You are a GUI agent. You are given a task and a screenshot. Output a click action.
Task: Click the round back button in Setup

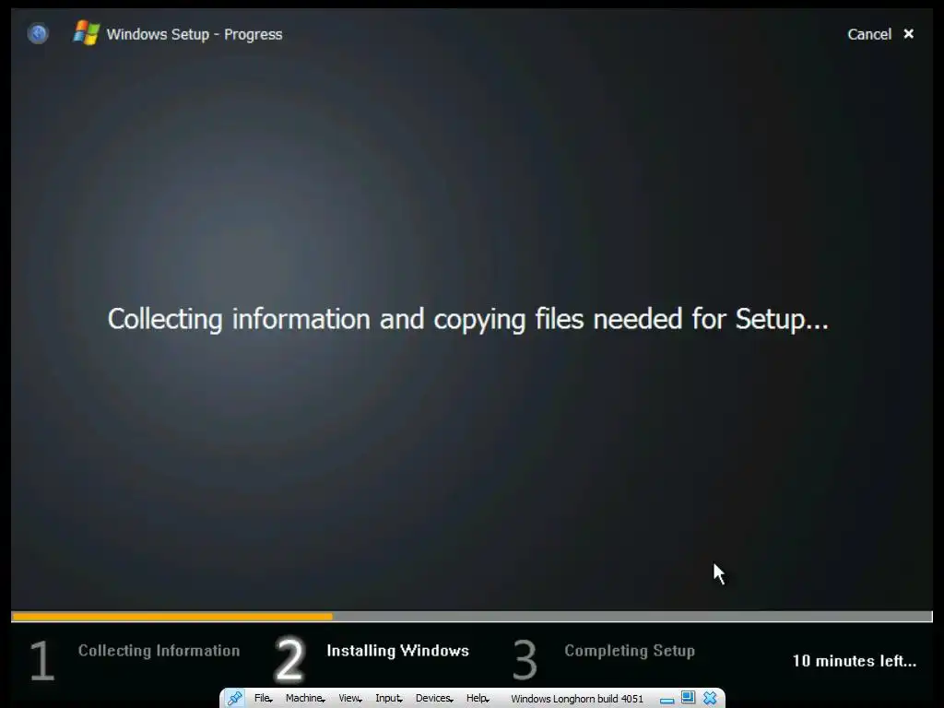pyautogui.click(x=37, y=33)
